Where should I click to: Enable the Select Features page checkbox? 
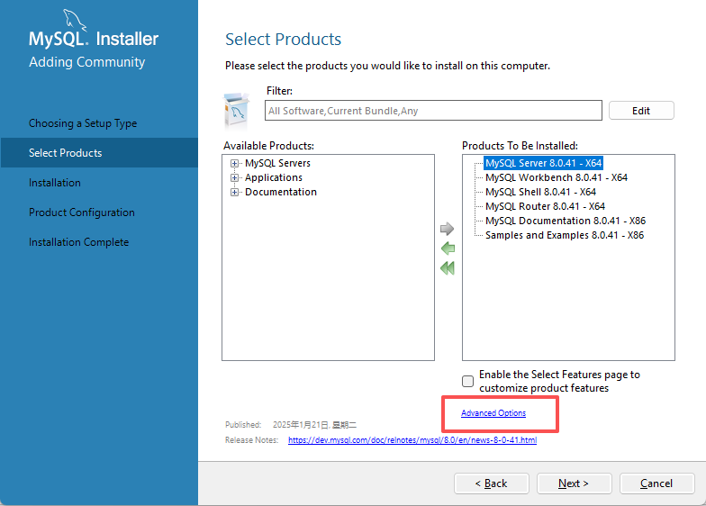(467, 381)
